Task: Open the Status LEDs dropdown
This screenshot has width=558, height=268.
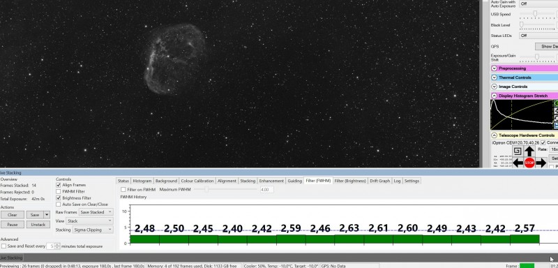Action: click(x=538, y=36)
